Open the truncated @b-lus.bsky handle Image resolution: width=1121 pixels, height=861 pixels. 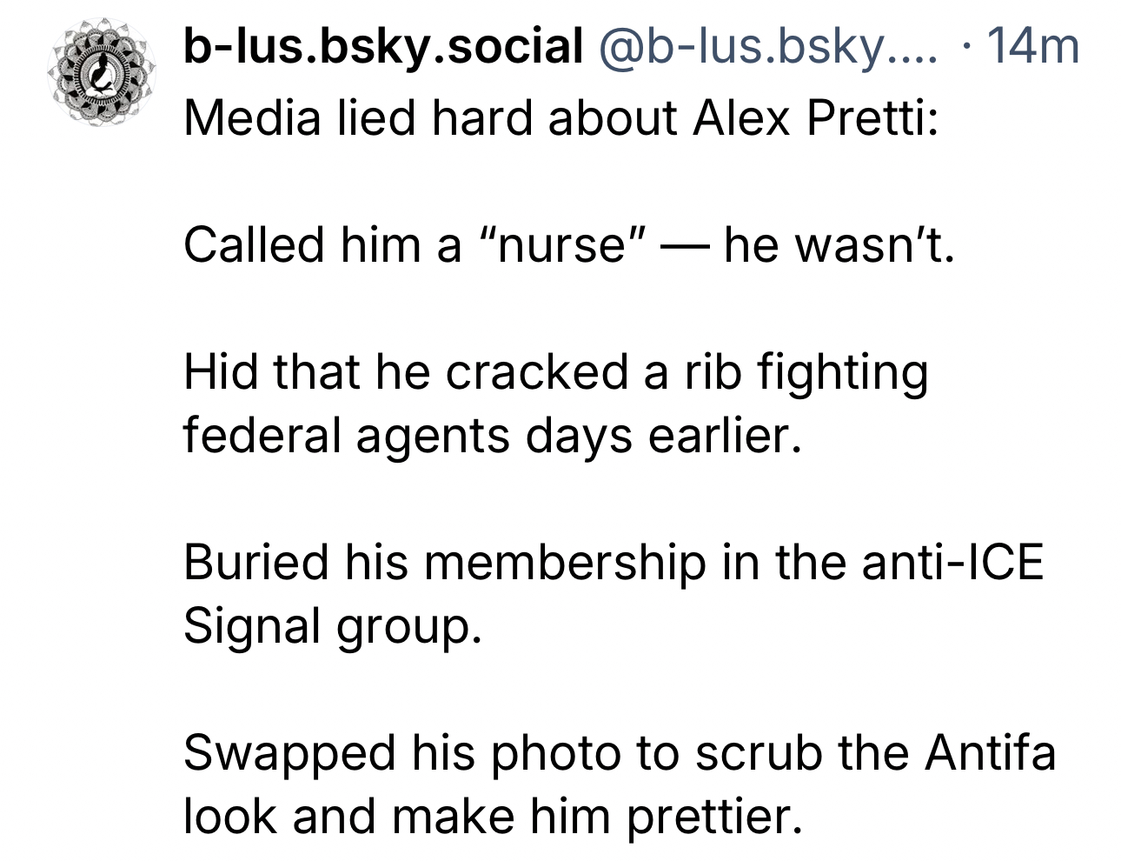point(768,47)
